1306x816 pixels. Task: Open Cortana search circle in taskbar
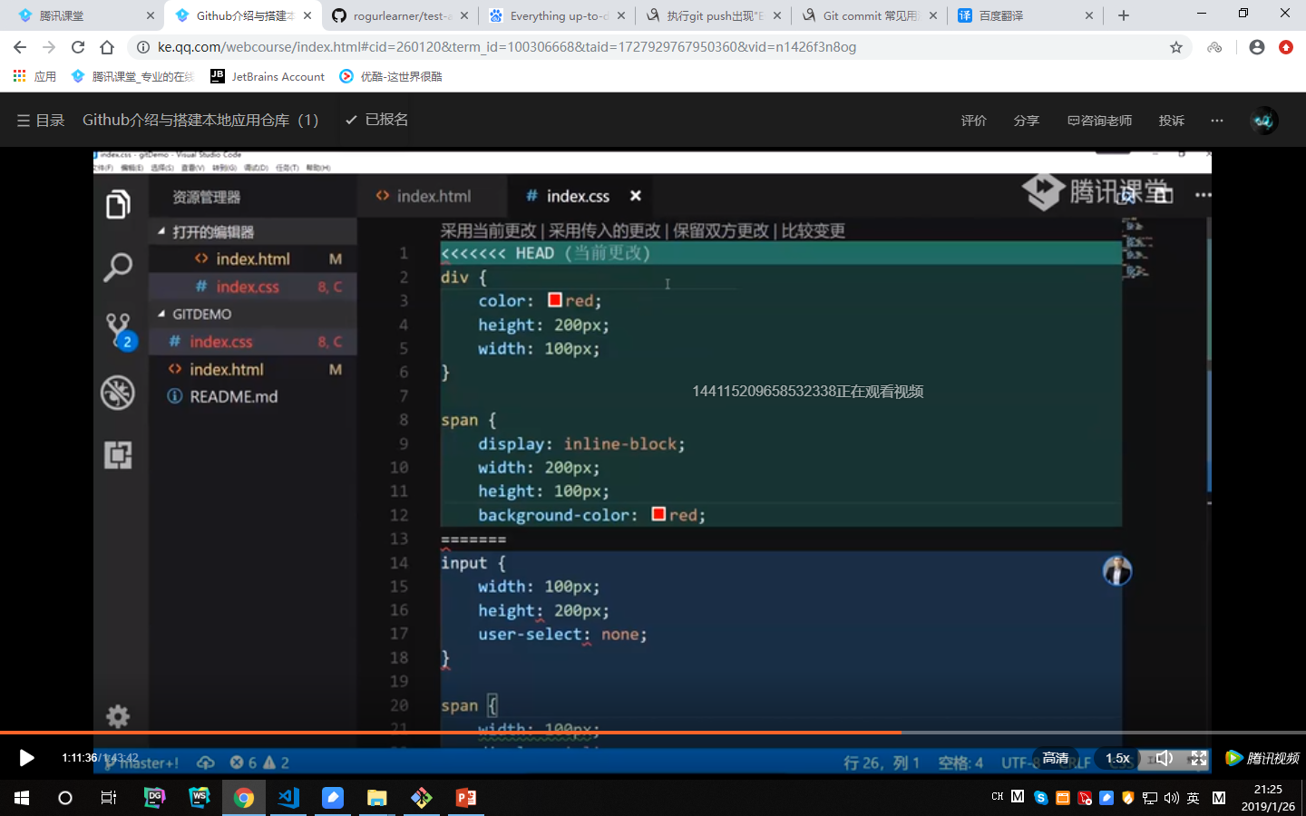click(65, 798)
